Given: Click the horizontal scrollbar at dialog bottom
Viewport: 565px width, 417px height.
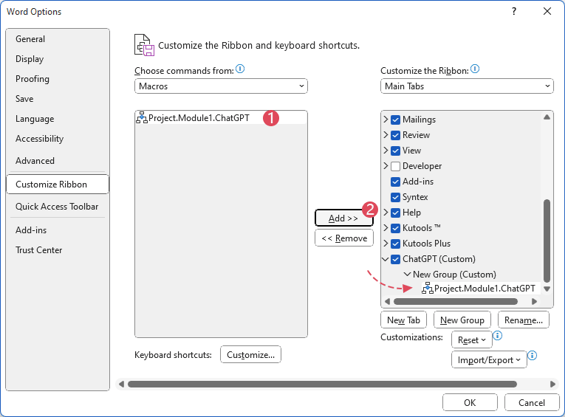Looking at the screenshot, I should click(322, 384).
